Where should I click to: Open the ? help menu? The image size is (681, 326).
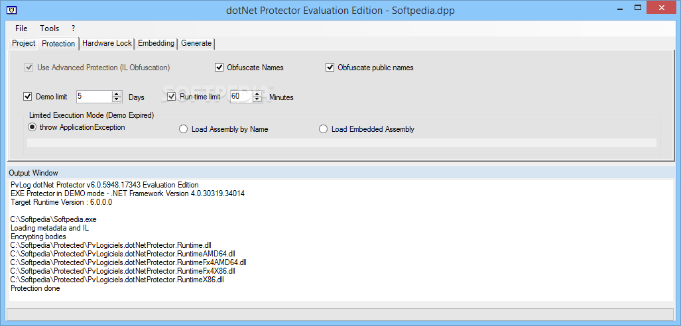coord(74,28)
